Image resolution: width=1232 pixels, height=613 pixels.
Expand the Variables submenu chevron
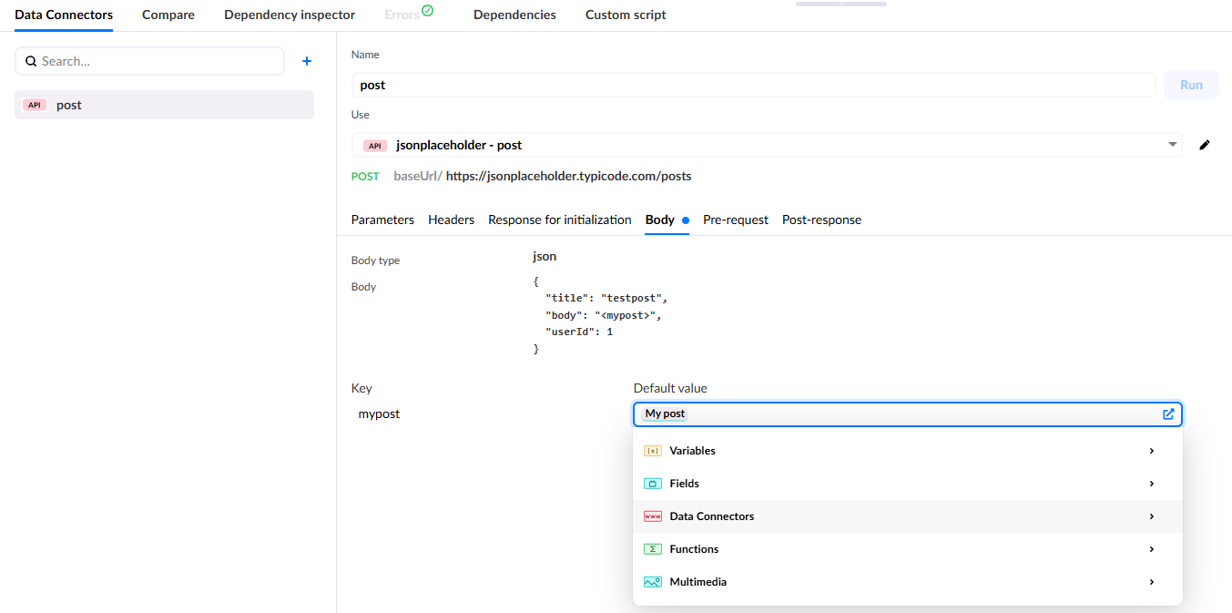coord(1152,451)
